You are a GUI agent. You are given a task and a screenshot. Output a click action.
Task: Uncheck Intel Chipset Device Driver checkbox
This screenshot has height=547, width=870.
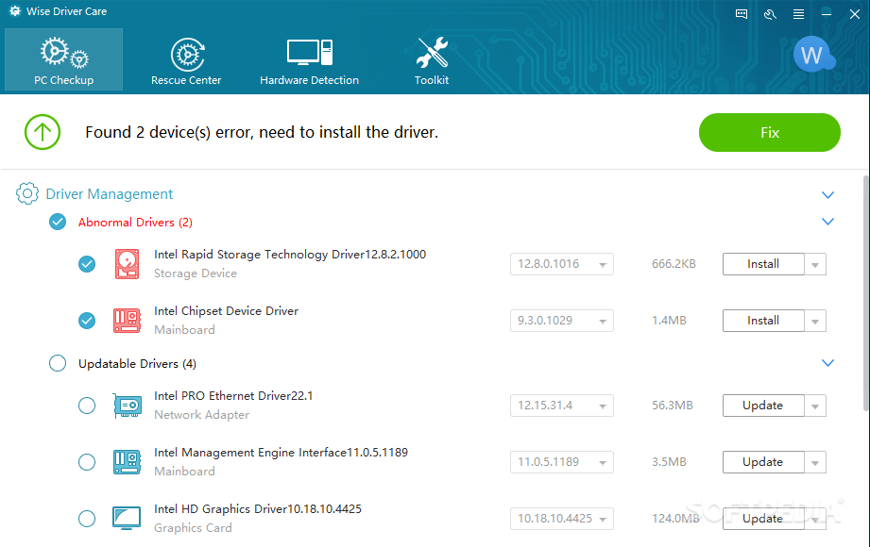coord(87,321)
